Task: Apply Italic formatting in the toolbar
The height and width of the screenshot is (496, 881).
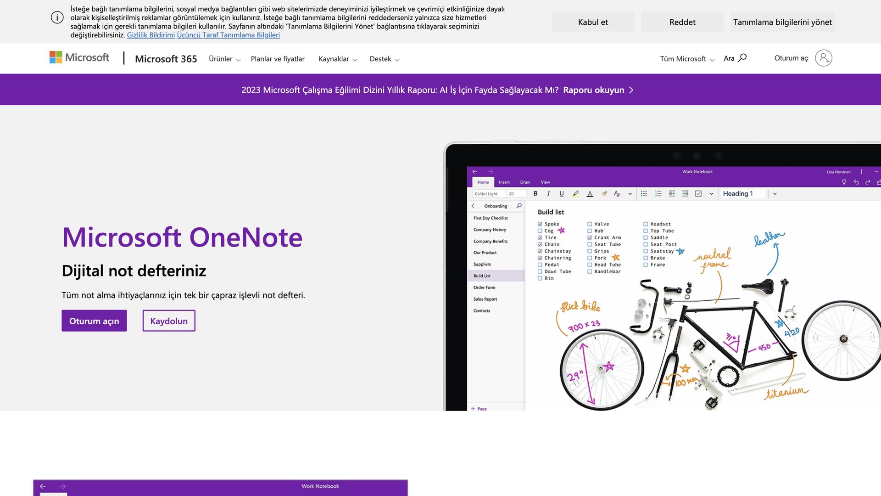Action: [x=549, y=194]
